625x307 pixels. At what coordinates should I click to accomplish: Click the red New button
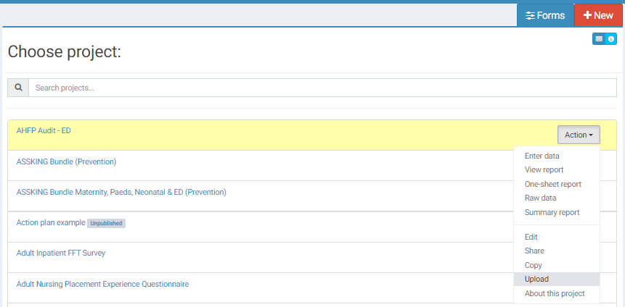[598, 15]
